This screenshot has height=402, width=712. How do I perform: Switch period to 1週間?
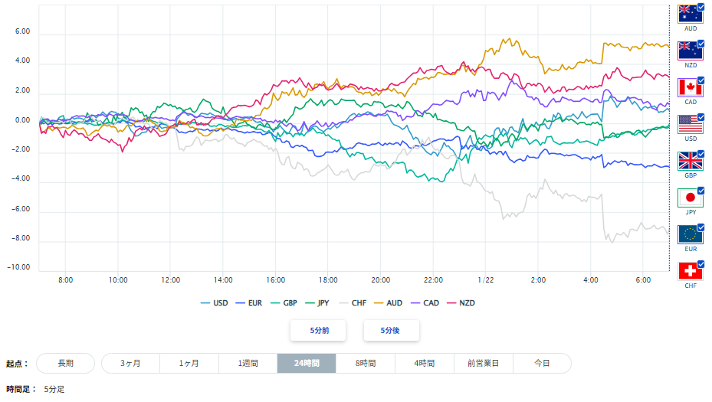pos(248,364)
